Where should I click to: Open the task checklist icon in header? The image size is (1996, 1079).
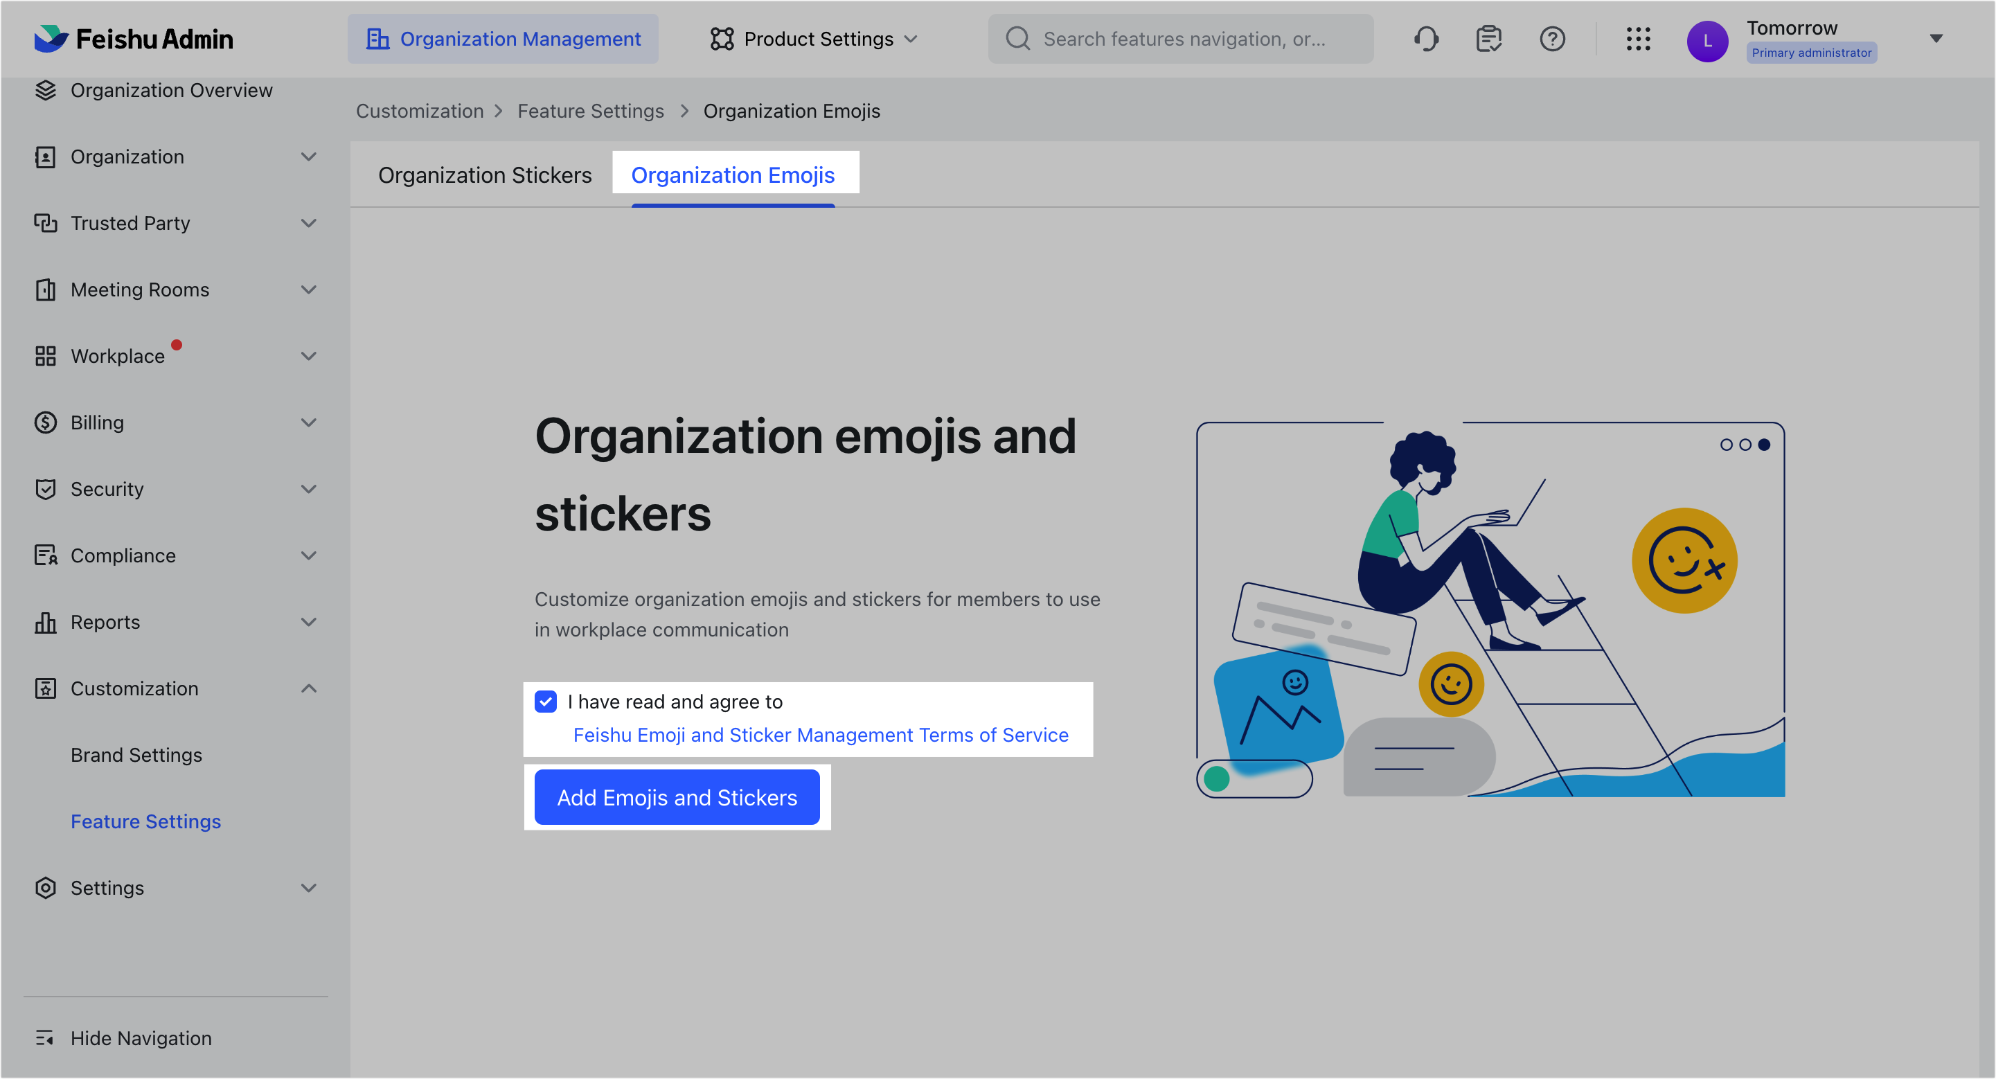click(x=1488, y=39)
